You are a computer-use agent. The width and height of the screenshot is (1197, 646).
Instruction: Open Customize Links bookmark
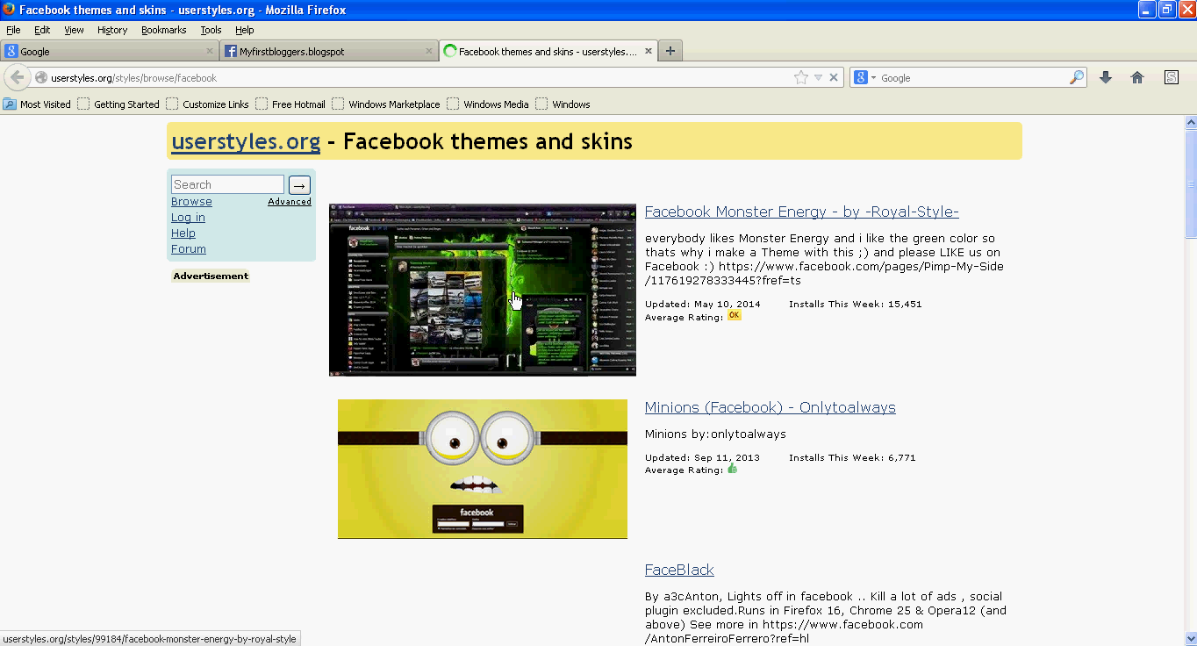pyautogui.click(x=207, y=104)
